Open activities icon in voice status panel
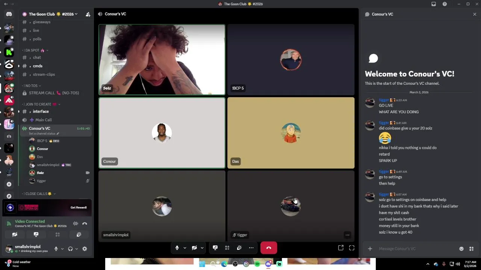This screenshot has height=270, width=481. coord(57,234)
